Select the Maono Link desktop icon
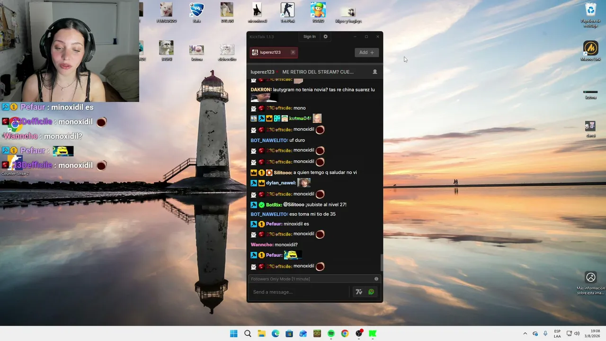This screenshot has width=606, height=341. [590, 51]
